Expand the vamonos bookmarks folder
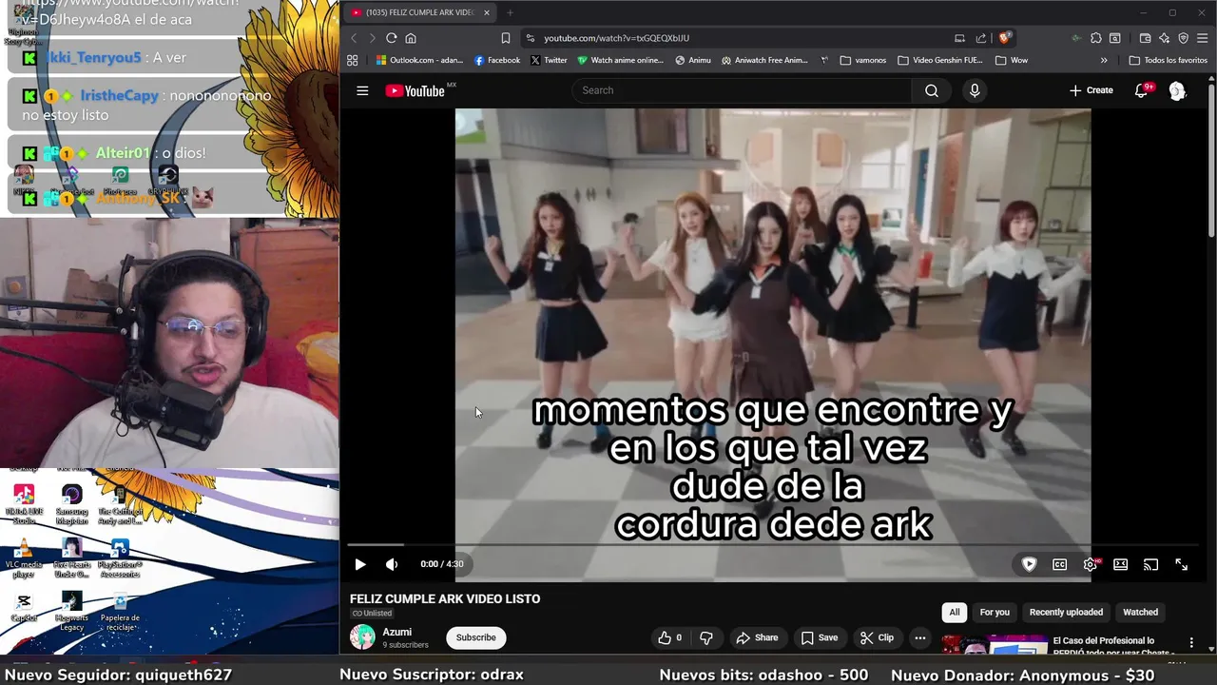Screen dimensions: 1217x685 (863, 60)
